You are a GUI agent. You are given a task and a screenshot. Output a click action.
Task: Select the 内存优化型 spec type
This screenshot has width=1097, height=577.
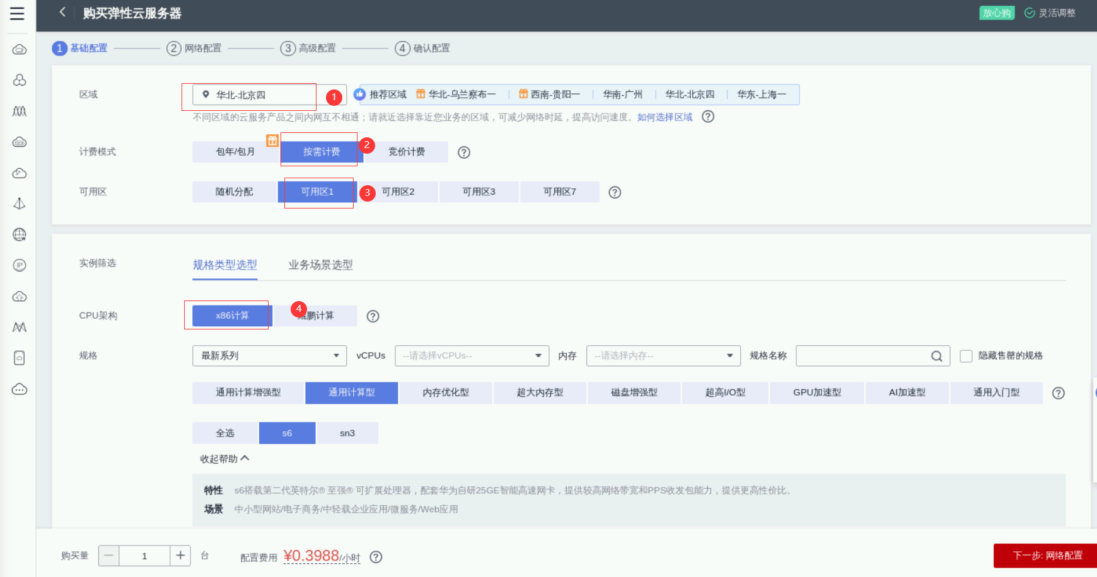[x=446, y=392]
